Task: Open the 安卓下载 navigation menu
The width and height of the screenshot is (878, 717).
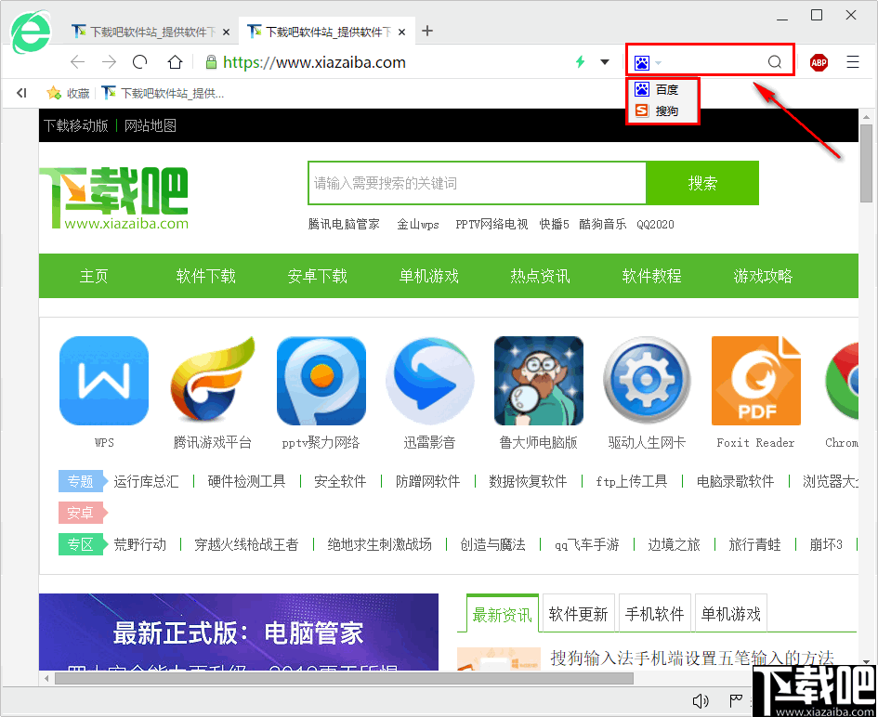Action: [x=317, y=276]
